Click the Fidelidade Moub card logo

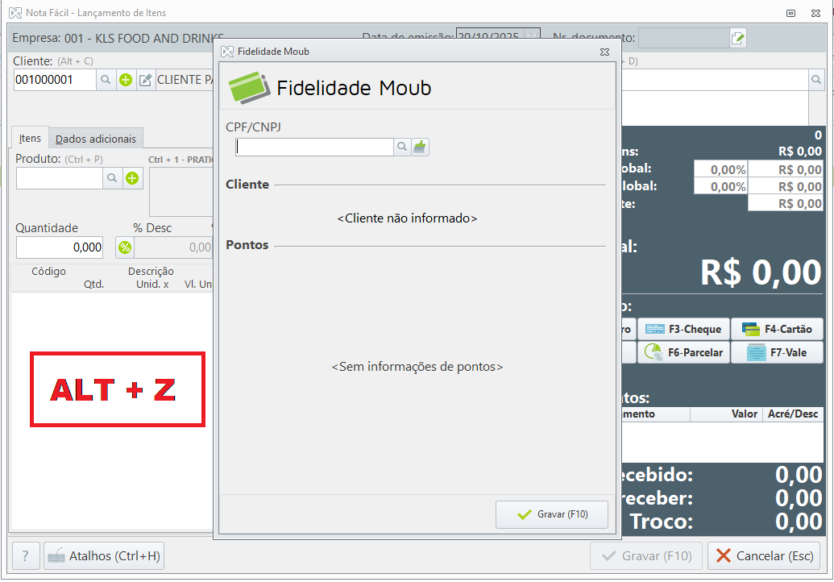[249, 88]
